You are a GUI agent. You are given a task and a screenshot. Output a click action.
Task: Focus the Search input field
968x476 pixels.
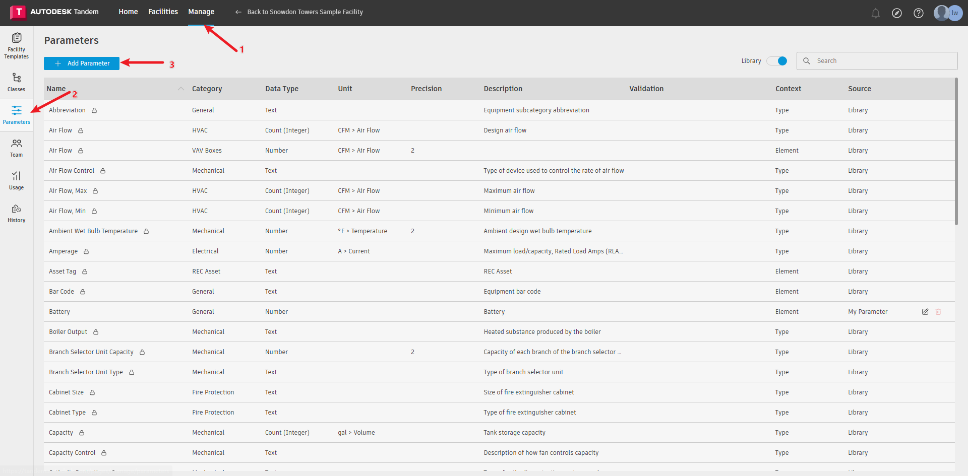coord(877,61)
